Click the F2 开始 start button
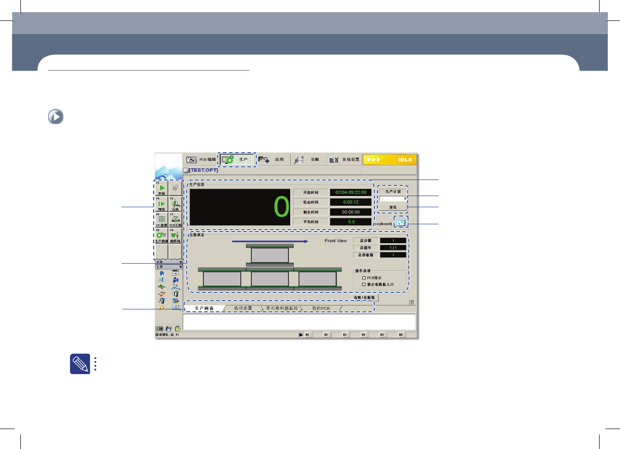This screenshot has width=620, height=449. [162, 188]
